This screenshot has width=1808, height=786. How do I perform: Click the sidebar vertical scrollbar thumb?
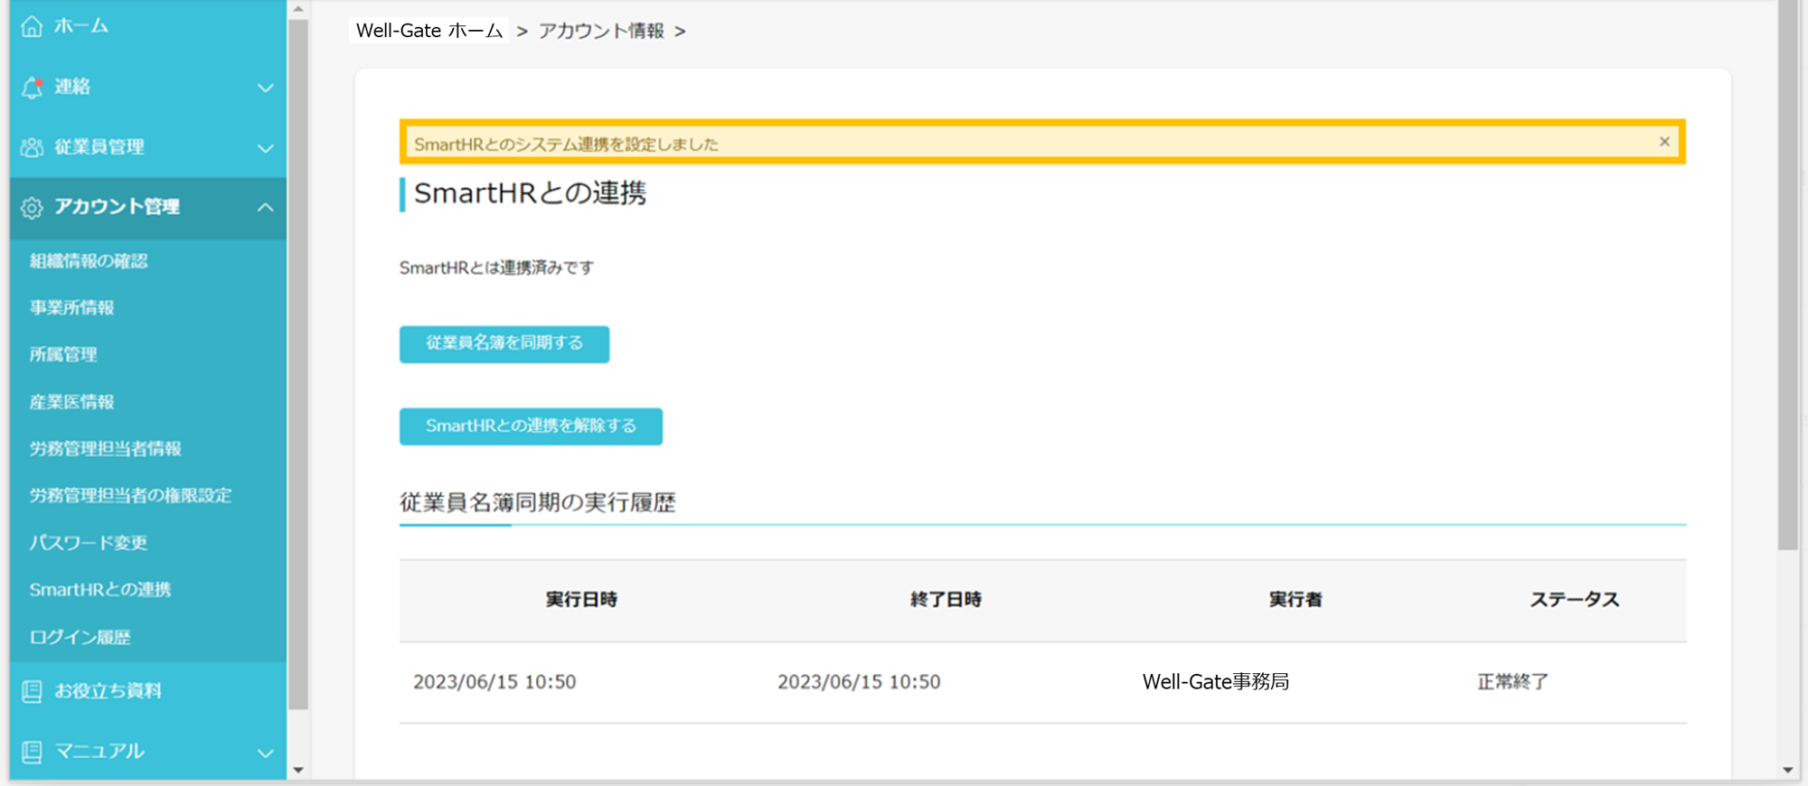point(298,364)
